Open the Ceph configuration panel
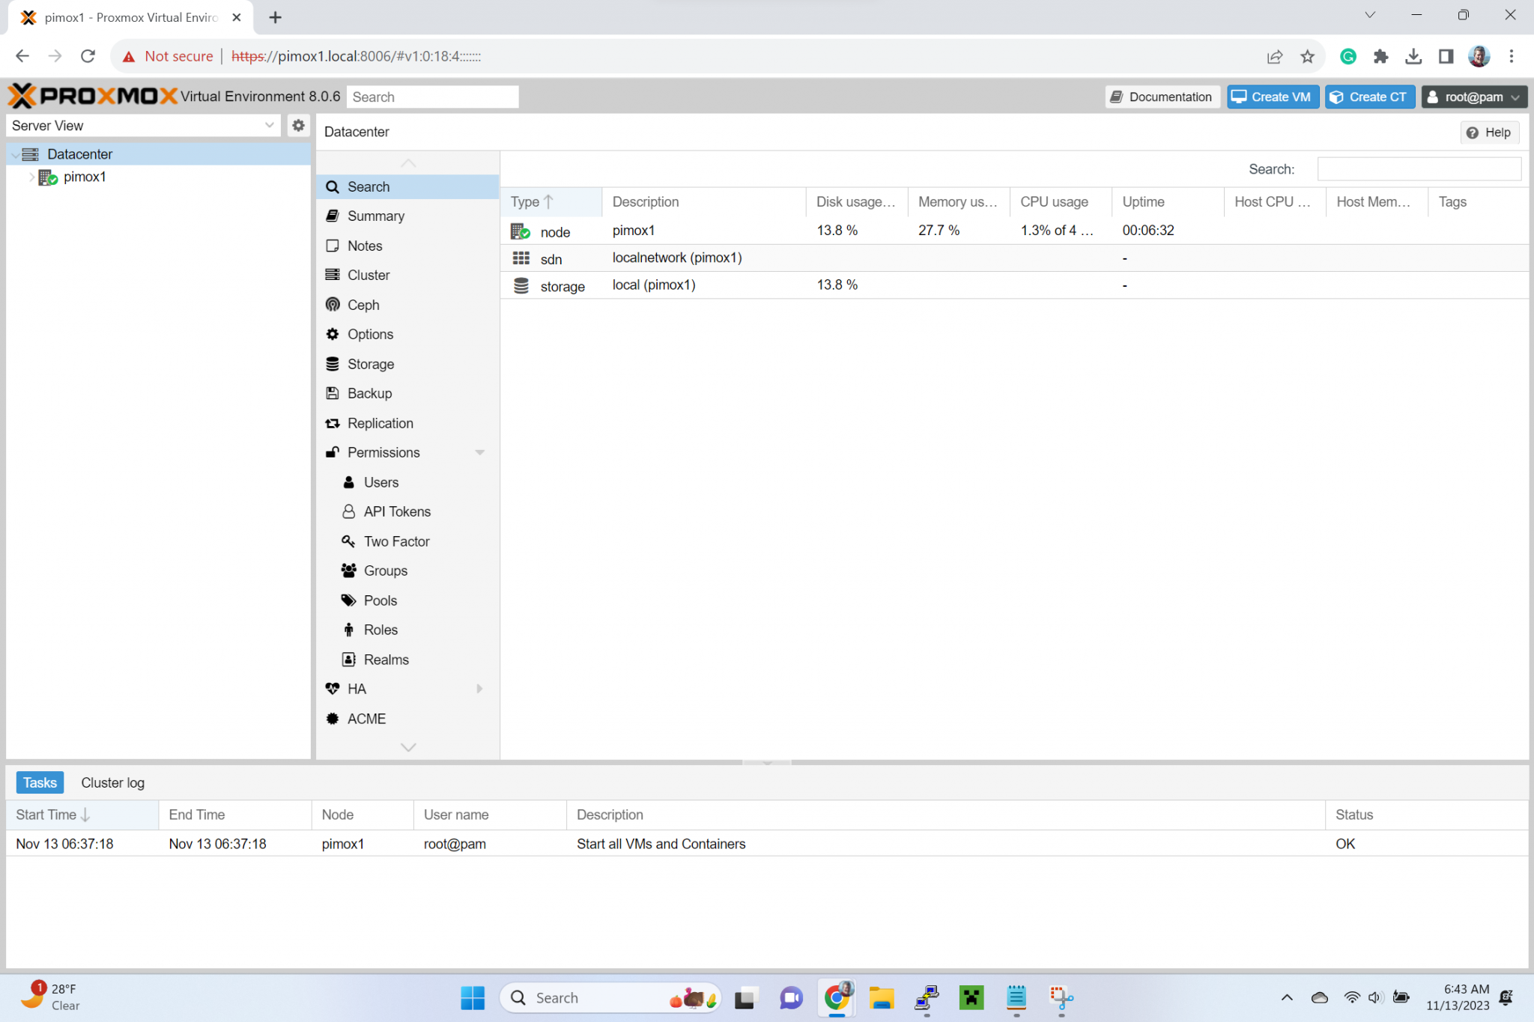The width and height of the screenshot is (1534, 1022). coord(363,305)
